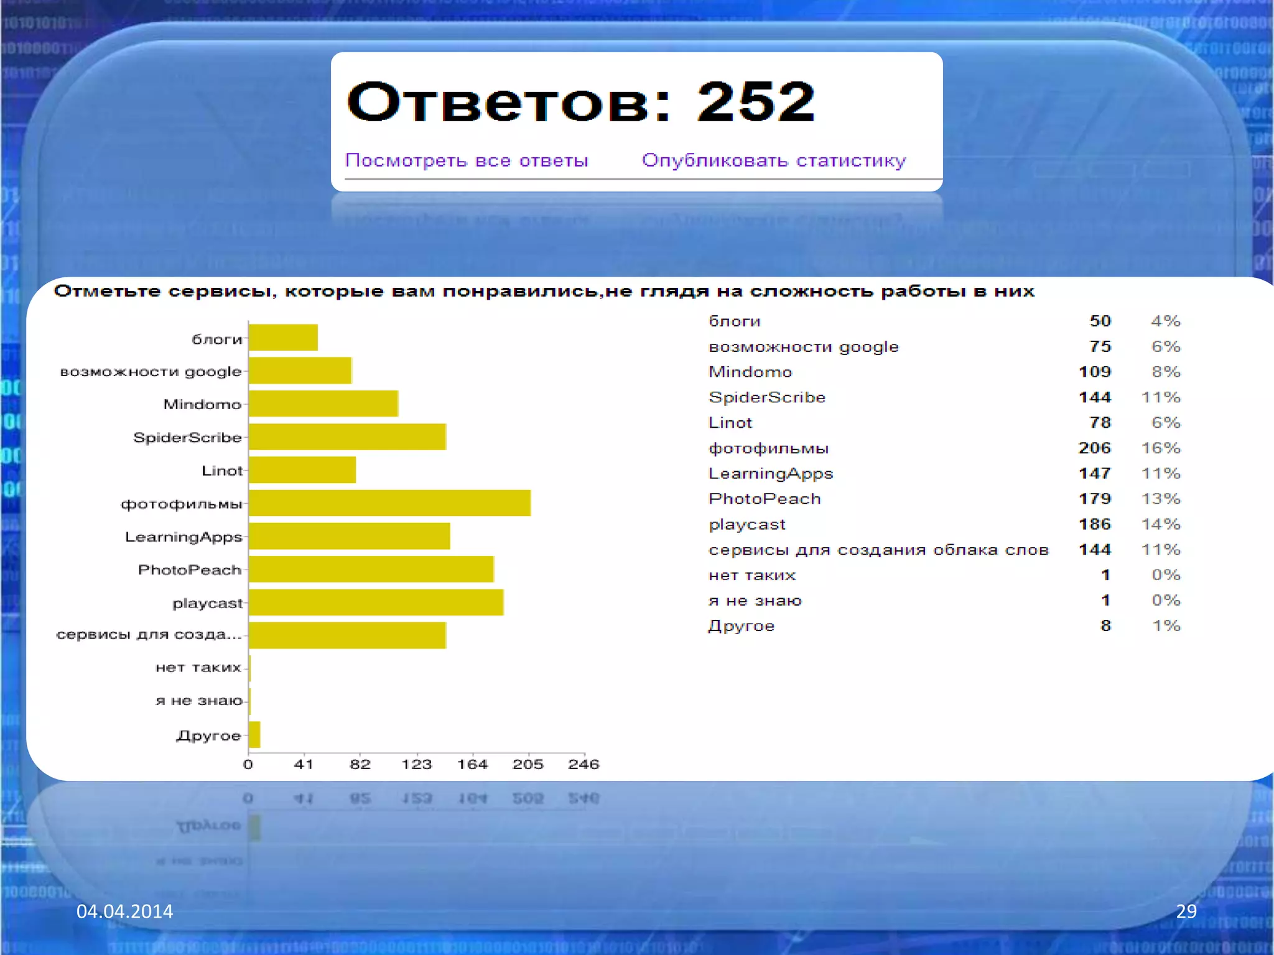Click the axis label 123
The height and width of the screenshot is (955, 1274).
416,764
